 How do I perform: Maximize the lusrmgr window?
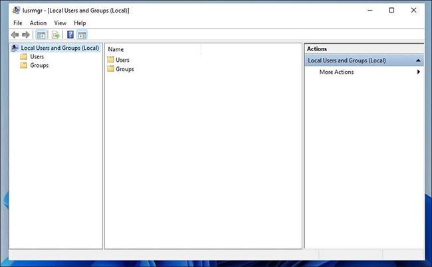pos(391,11)
